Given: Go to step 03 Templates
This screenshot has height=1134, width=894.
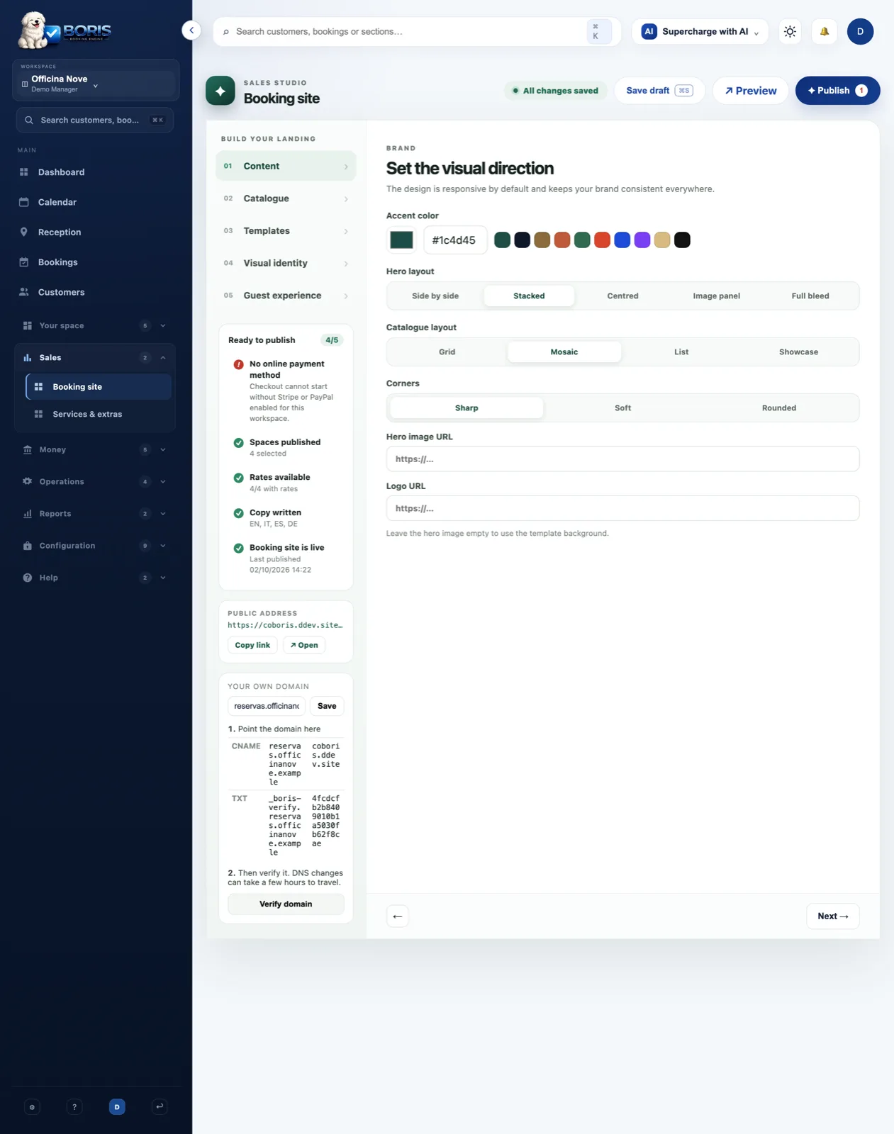Looking at the screenshot, I should coord(286,231).
